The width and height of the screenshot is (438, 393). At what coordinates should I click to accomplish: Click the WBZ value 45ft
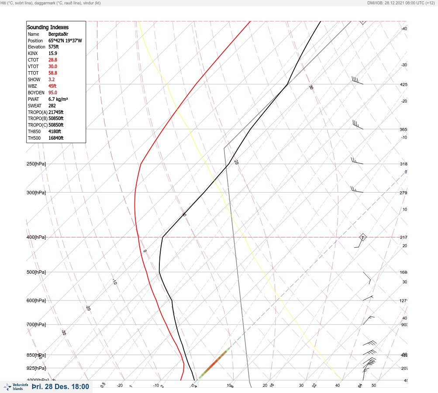click(x=52, y=86)
